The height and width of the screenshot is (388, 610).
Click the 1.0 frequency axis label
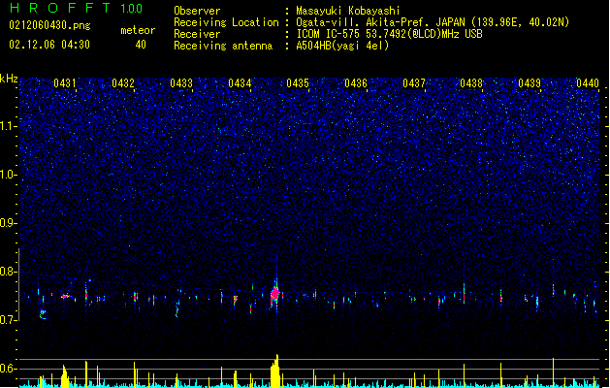click(9, 175)
